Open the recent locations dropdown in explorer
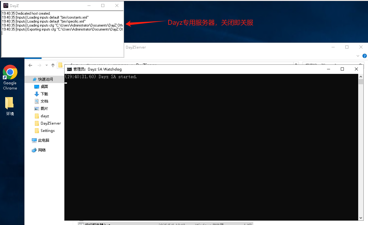This screenshot has width=368, height=225. click(46, 65)
